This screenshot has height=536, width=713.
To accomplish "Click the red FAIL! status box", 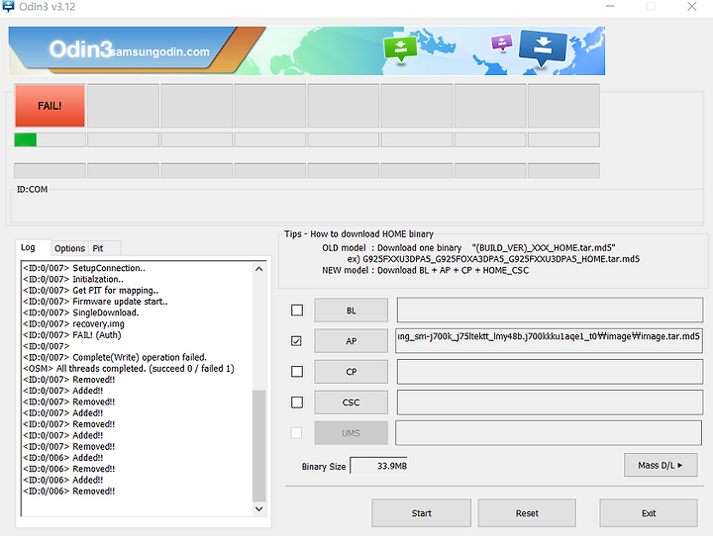I will 50,106.
